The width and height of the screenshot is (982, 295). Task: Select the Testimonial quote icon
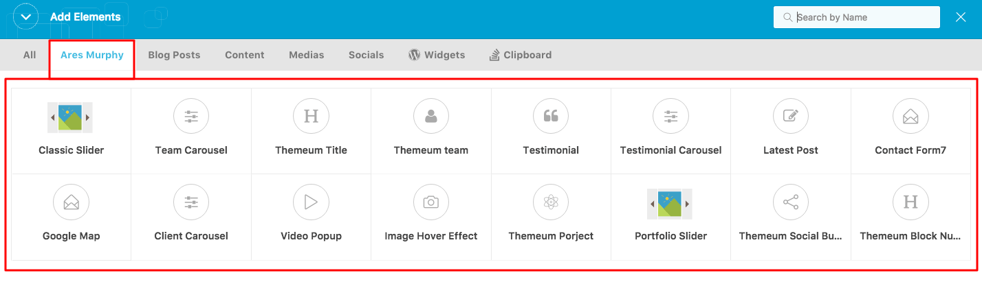(551, 117)
